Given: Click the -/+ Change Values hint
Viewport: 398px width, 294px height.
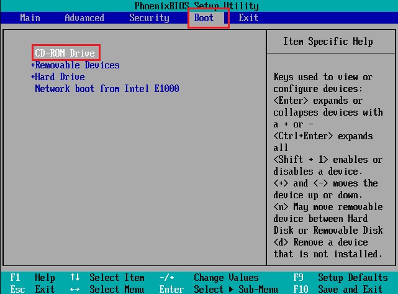Looking at the screenshot, I should (209, 277).
